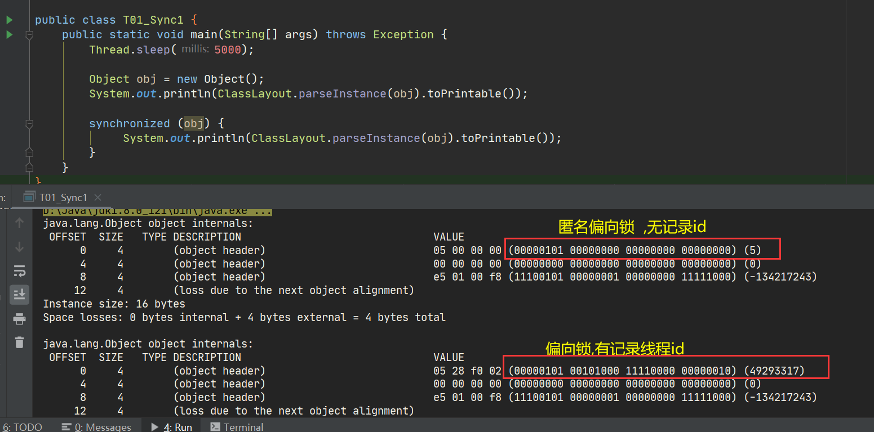Click fold marker at main method's closing brace
This screenshot has width=874, height=432.
29,167
